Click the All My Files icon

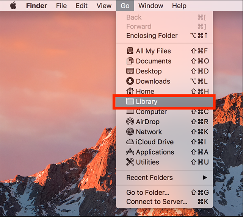(130, 51)
